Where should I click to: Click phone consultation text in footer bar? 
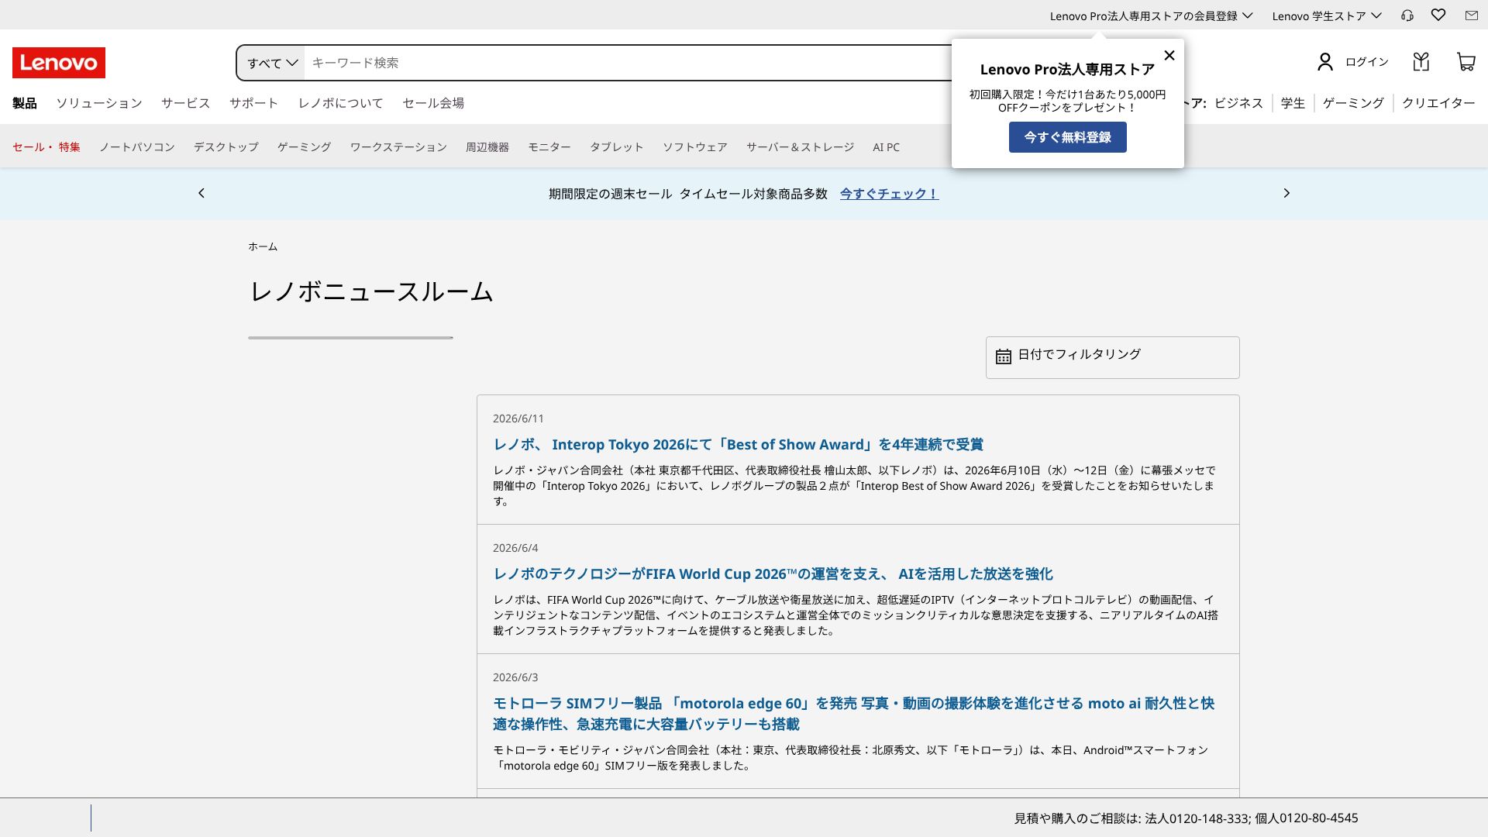tap(1186, 818)
